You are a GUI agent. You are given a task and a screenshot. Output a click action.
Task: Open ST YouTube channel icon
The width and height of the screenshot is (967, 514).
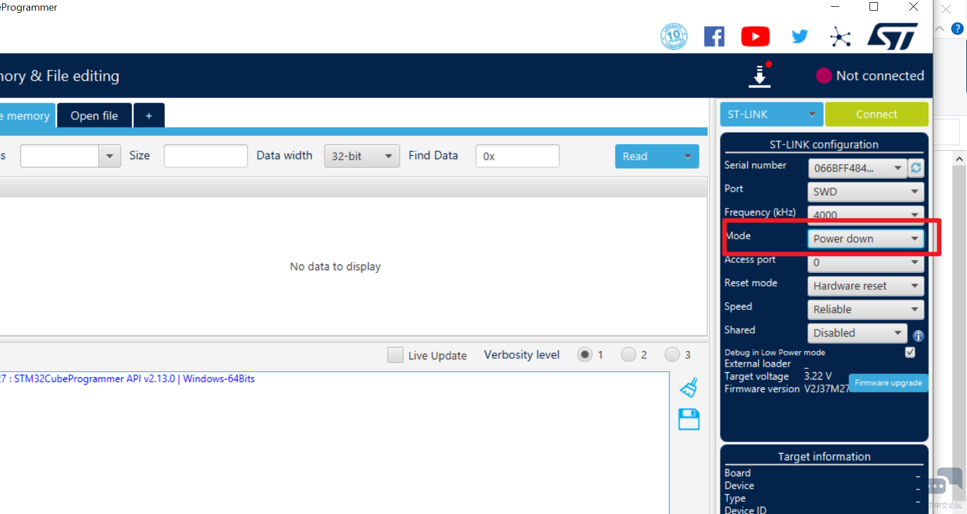point(755,36)
